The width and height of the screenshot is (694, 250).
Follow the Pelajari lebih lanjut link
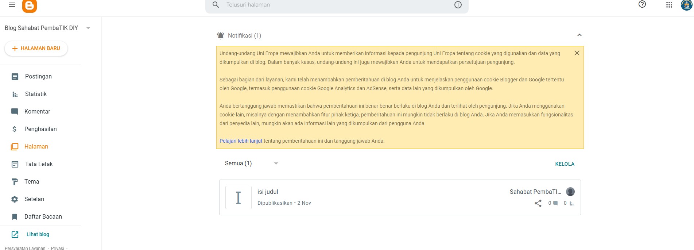click(241, 141)
